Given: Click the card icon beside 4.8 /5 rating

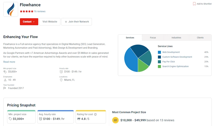Looking at the screenshot, I should pos(79,119).
